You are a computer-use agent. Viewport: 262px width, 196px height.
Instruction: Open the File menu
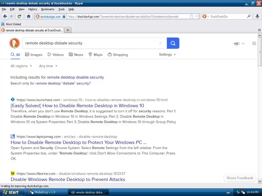pos(4,9)
